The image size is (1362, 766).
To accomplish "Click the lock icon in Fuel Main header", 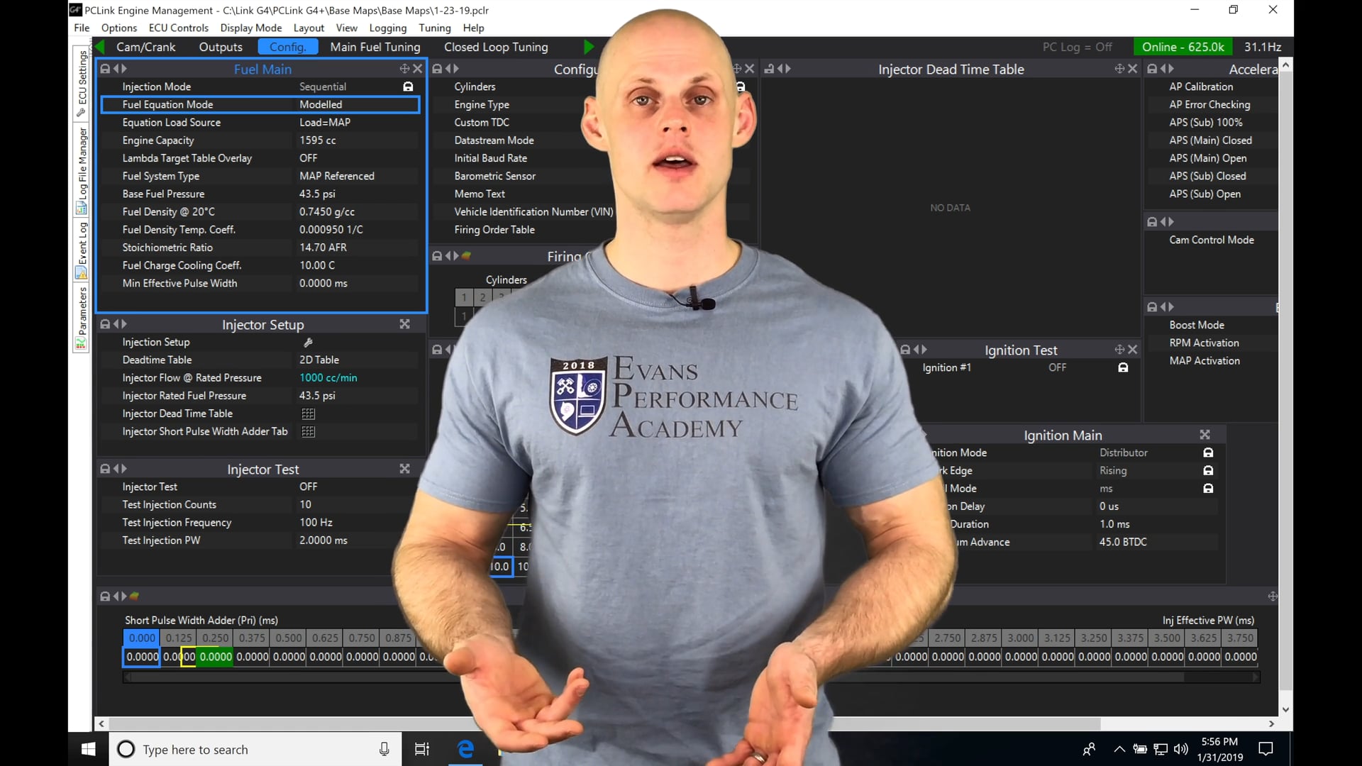I will coord(105,69).
